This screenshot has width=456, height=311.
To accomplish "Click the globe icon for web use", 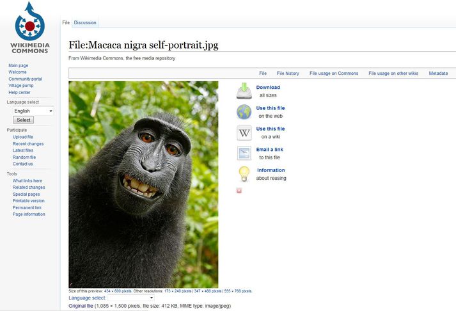I will click(x=244, y=112).
